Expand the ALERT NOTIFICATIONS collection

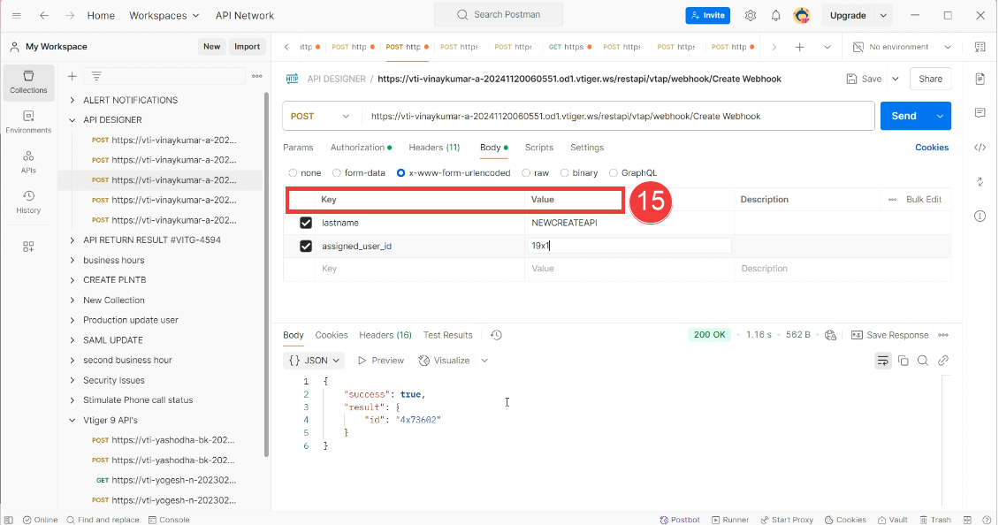point(72,100)
